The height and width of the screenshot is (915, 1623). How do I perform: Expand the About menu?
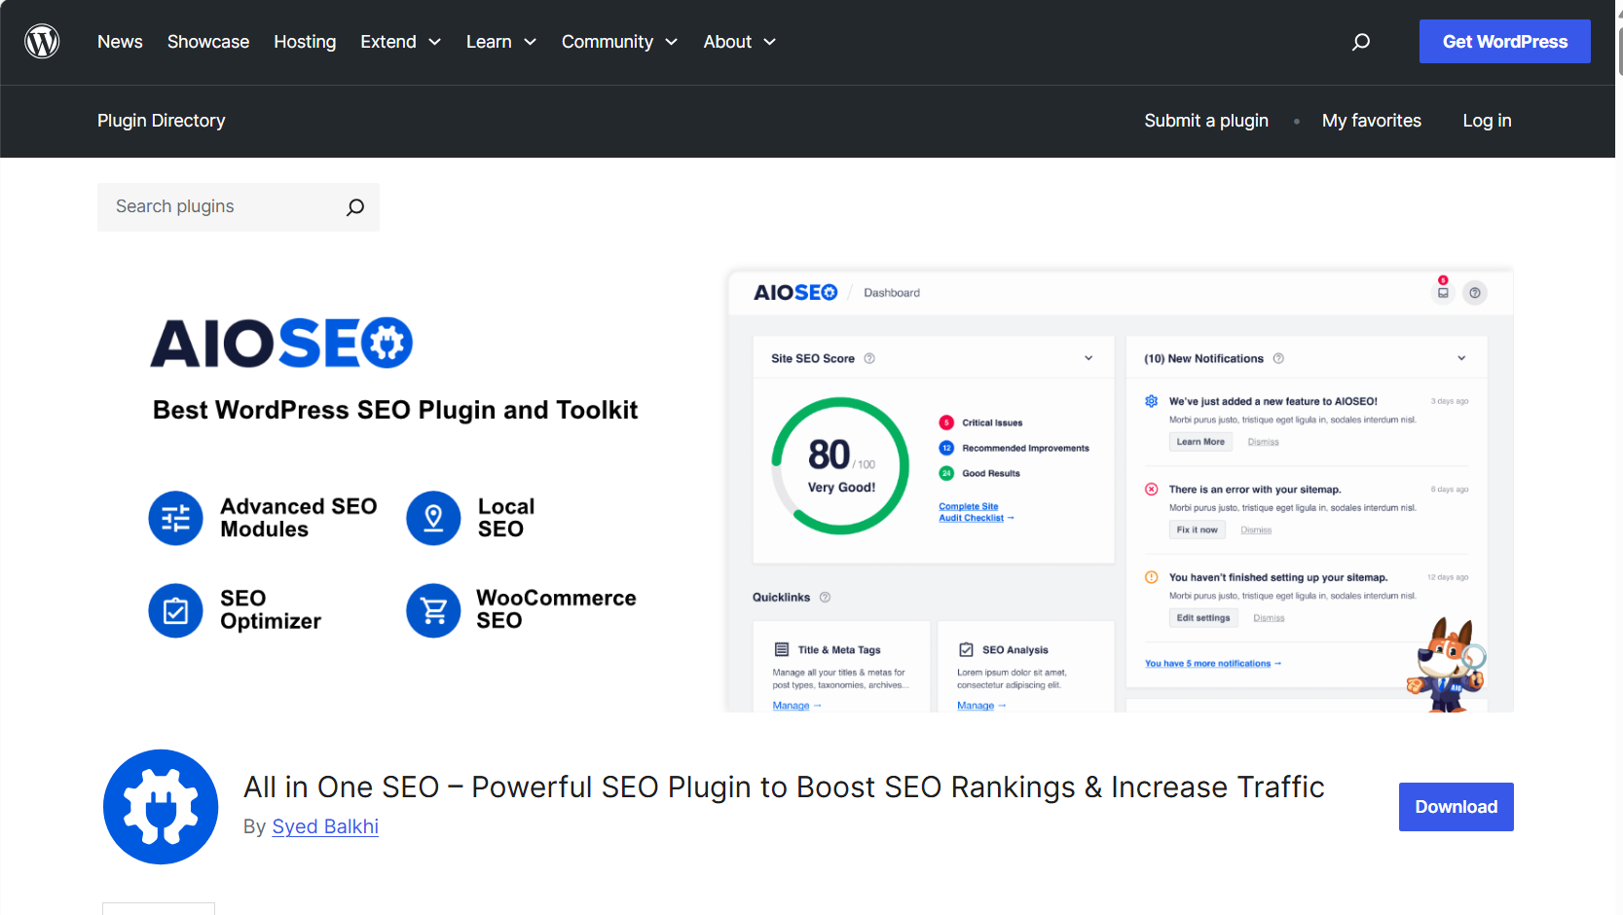[x=740, y=42]
